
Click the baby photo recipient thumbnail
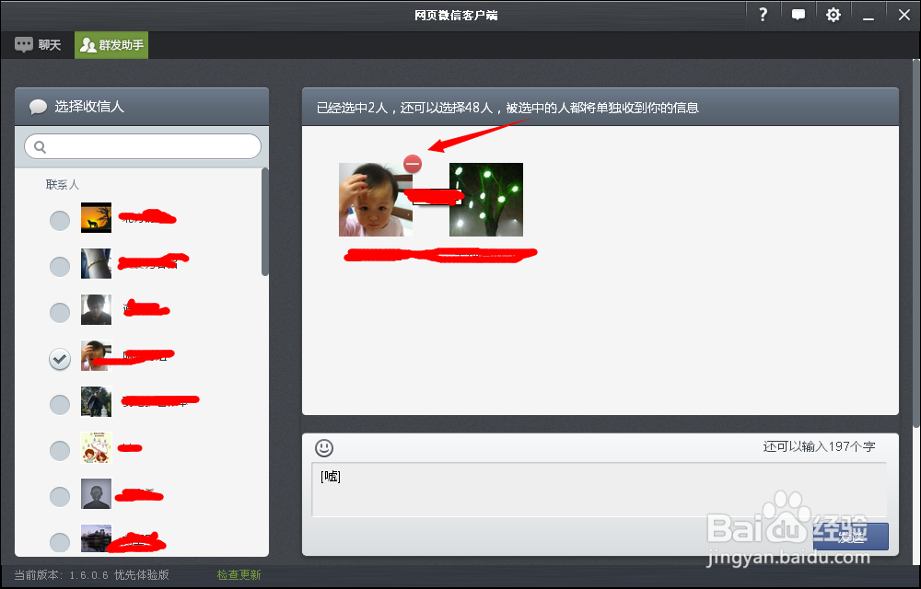[371, 199]
